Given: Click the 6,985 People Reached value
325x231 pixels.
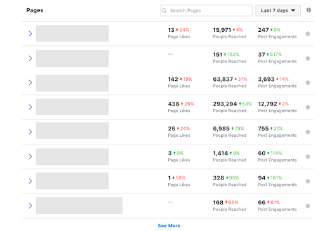Looking at the screenshot, I should (x=221, y=129).
